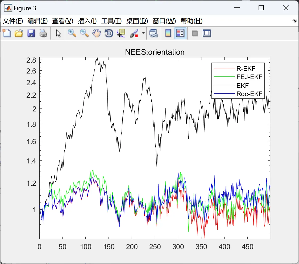
Task: Click the x-axis tick label 100
Action: tap(86, 247)
